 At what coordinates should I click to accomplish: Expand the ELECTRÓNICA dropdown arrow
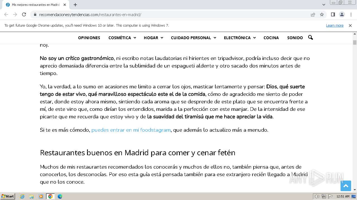pos(254,38)
